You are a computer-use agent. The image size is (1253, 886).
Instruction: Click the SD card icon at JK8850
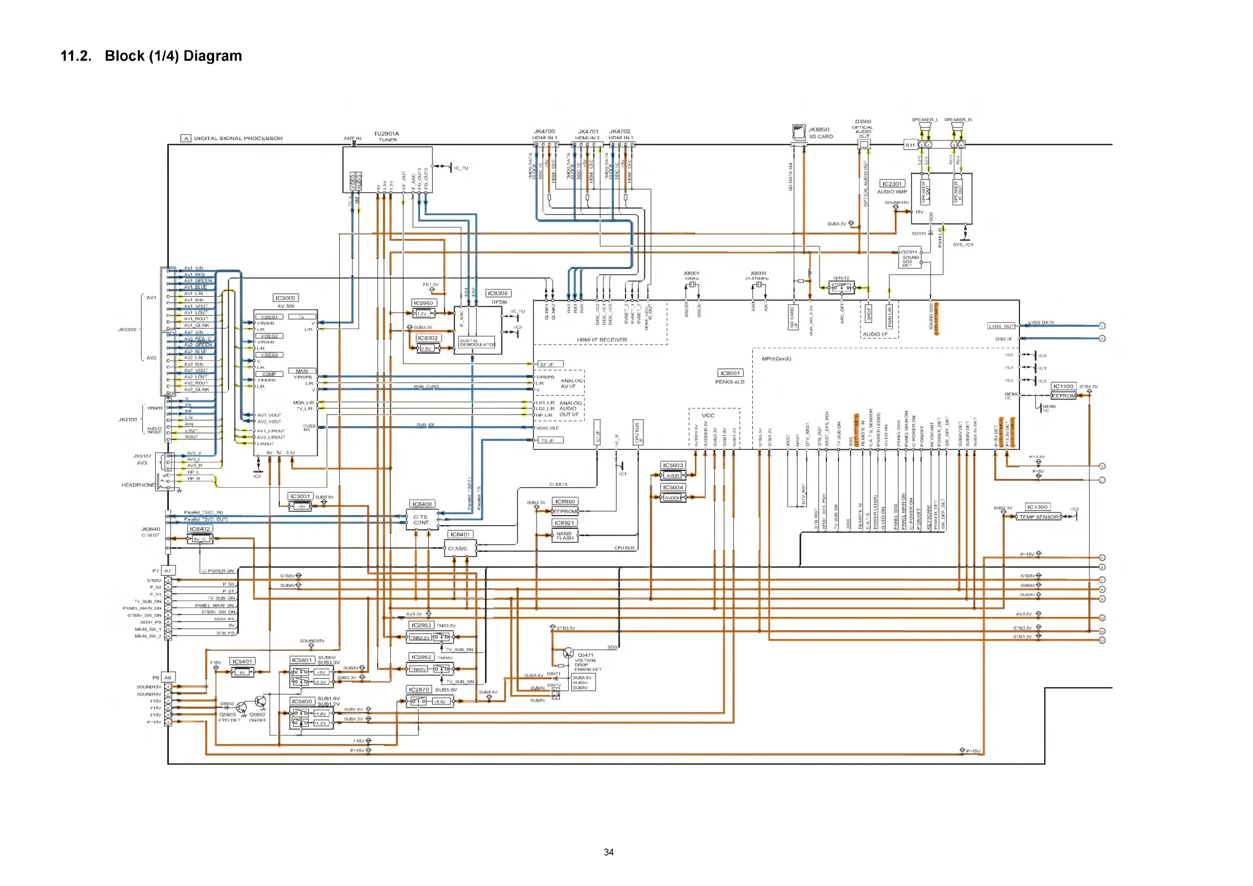(x=799, y=132)
